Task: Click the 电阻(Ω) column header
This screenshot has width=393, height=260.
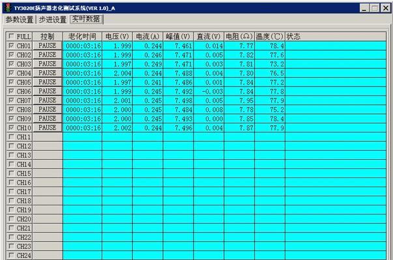Action: [x=239, y=36]
